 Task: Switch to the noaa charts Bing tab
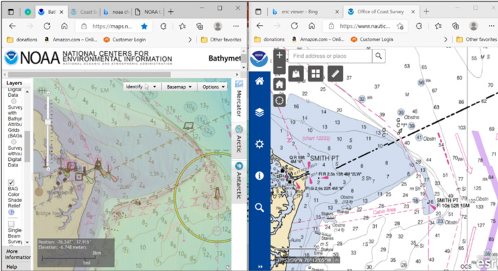click(116, 12)
